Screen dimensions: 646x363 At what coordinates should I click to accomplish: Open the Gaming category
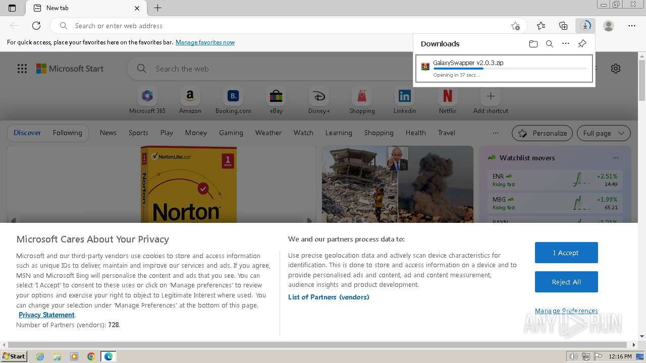pos(231,133)
